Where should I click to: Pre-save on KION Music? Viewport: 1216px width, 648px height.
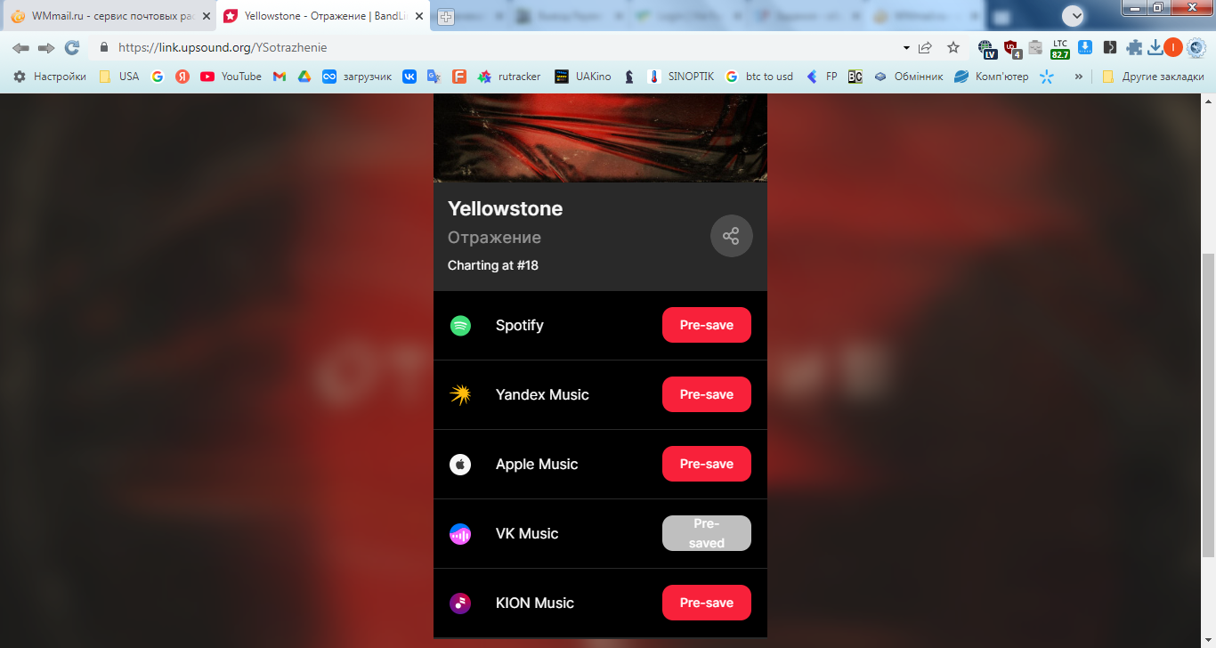[x=707, y=603]
